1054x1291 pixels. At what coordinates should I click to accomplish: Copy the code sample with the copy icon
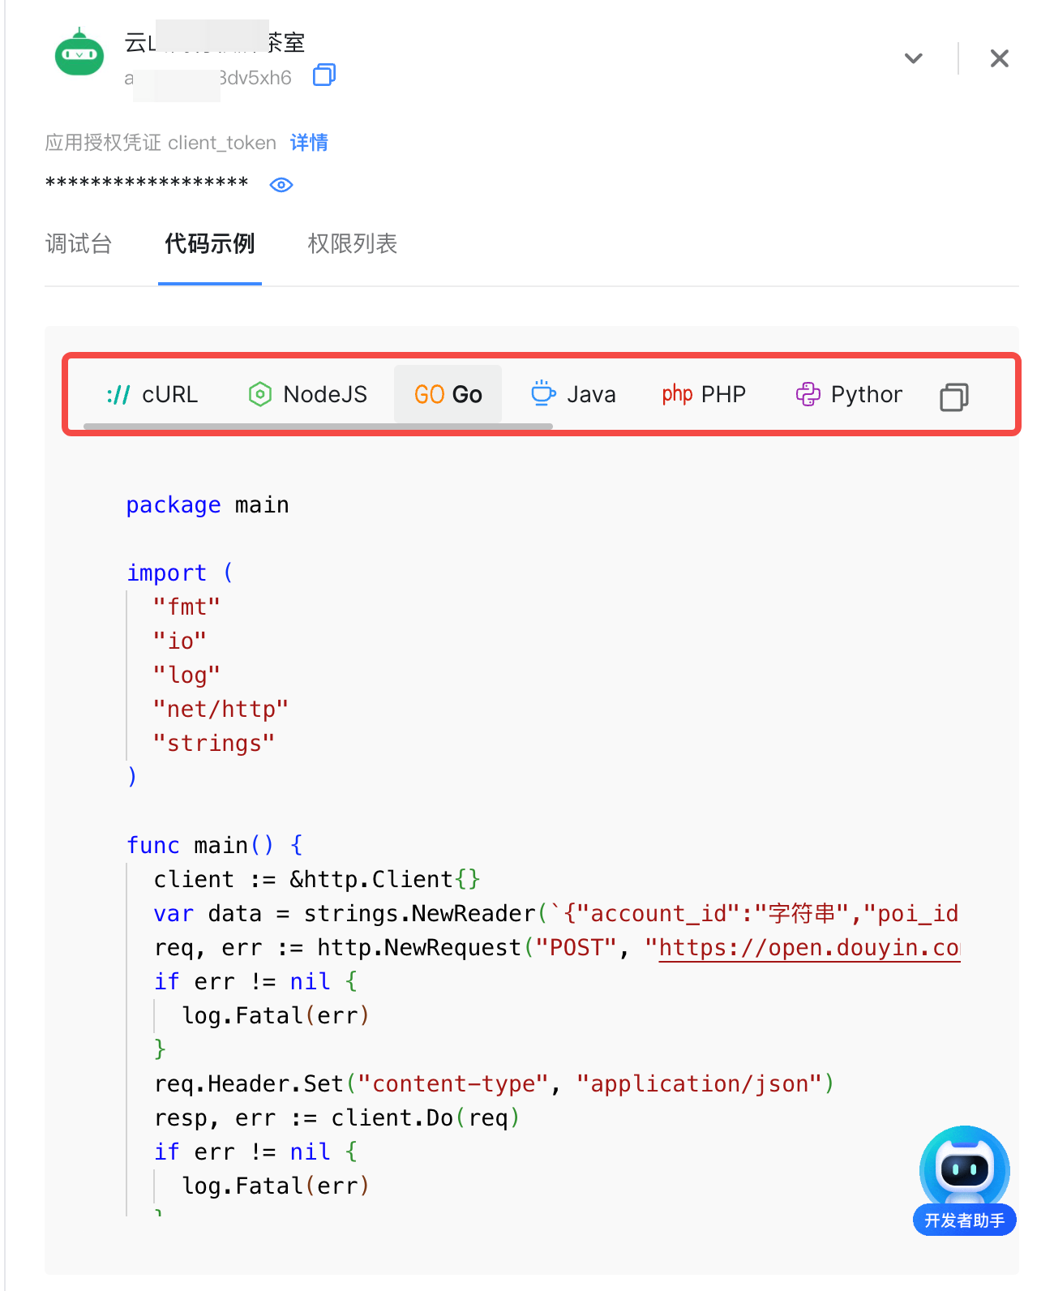click(x=953, y=397)
